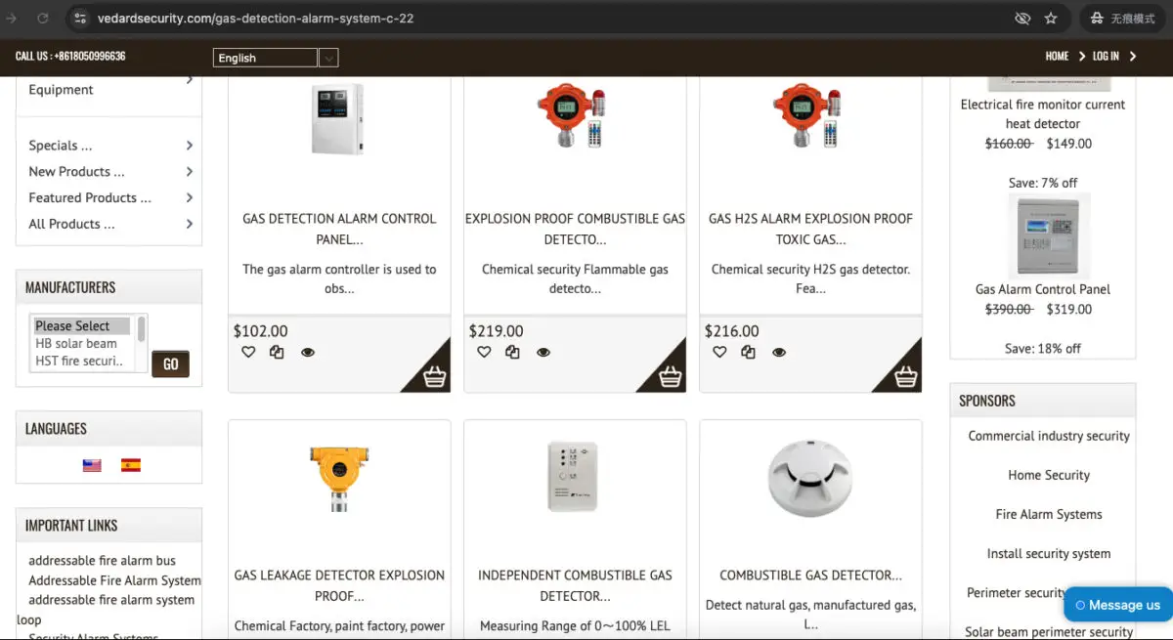Open the Install security system link
Viewport: 1173px width, 640px height.
[x=1049, y=553]
